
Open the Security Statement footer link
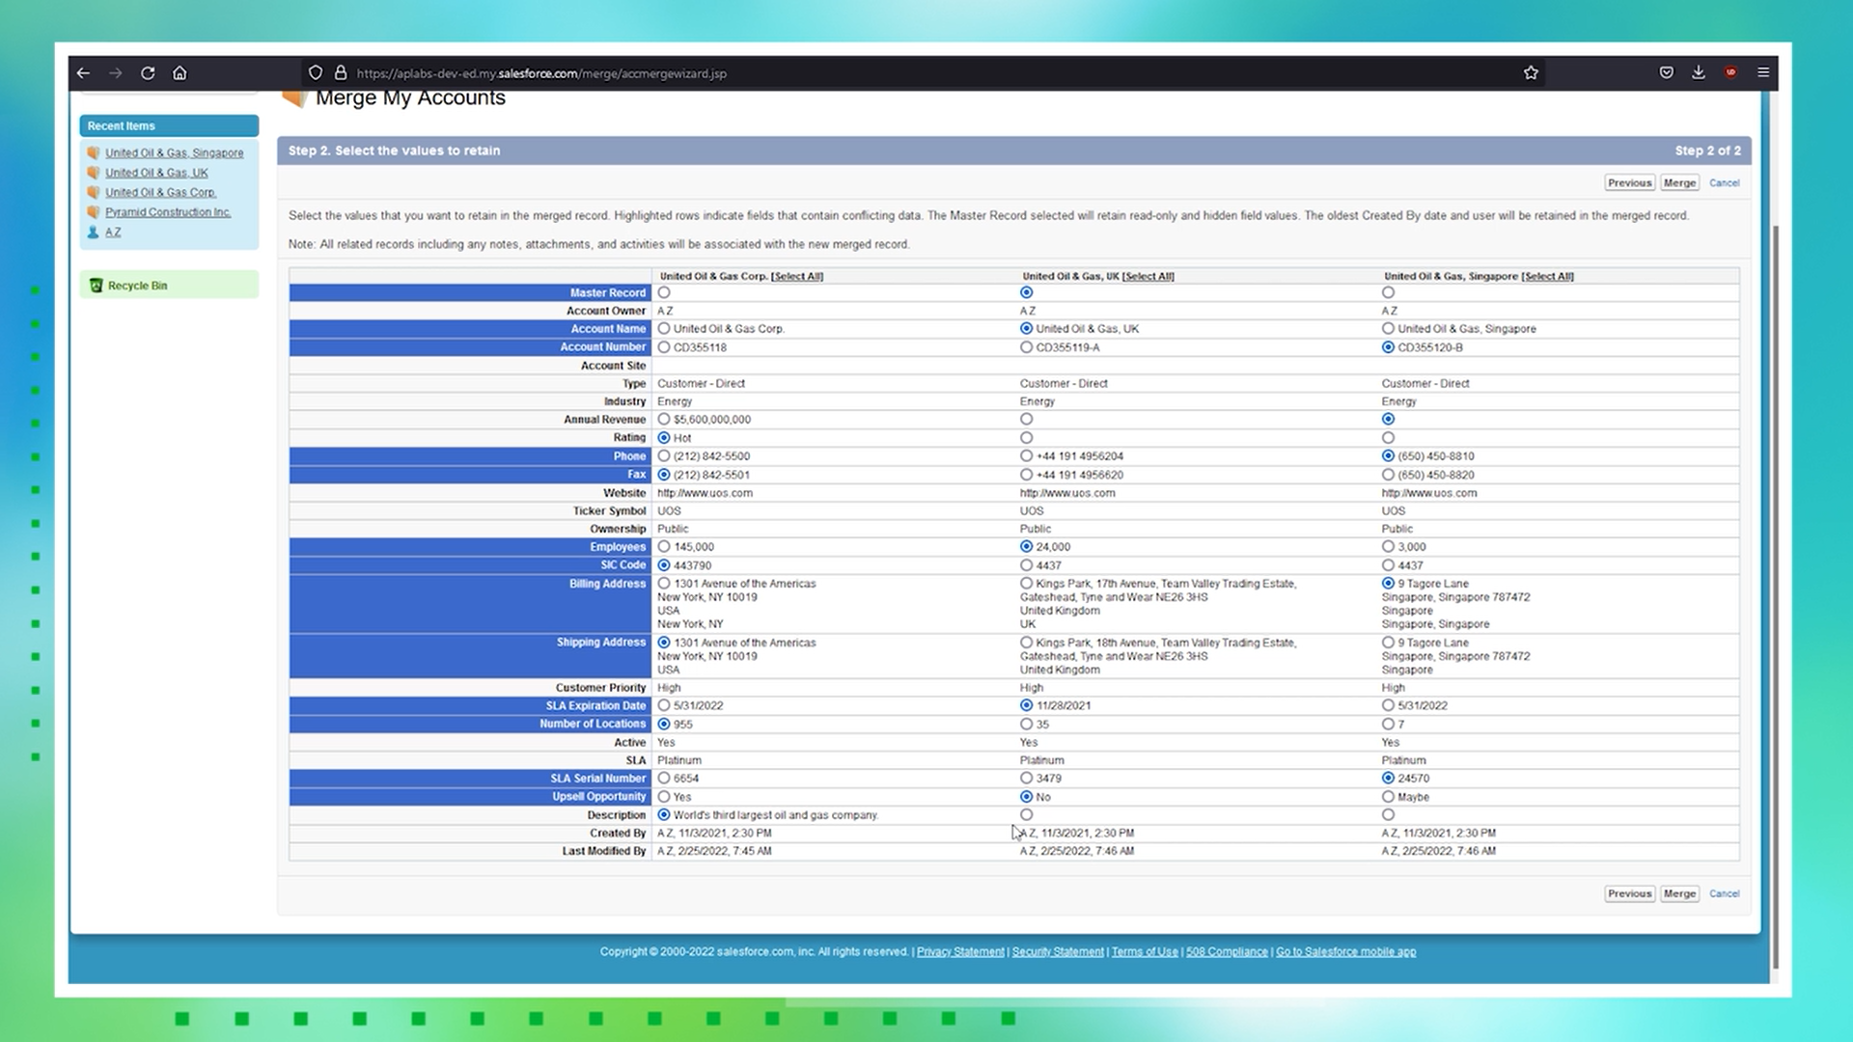click(x=1058, y=952)
